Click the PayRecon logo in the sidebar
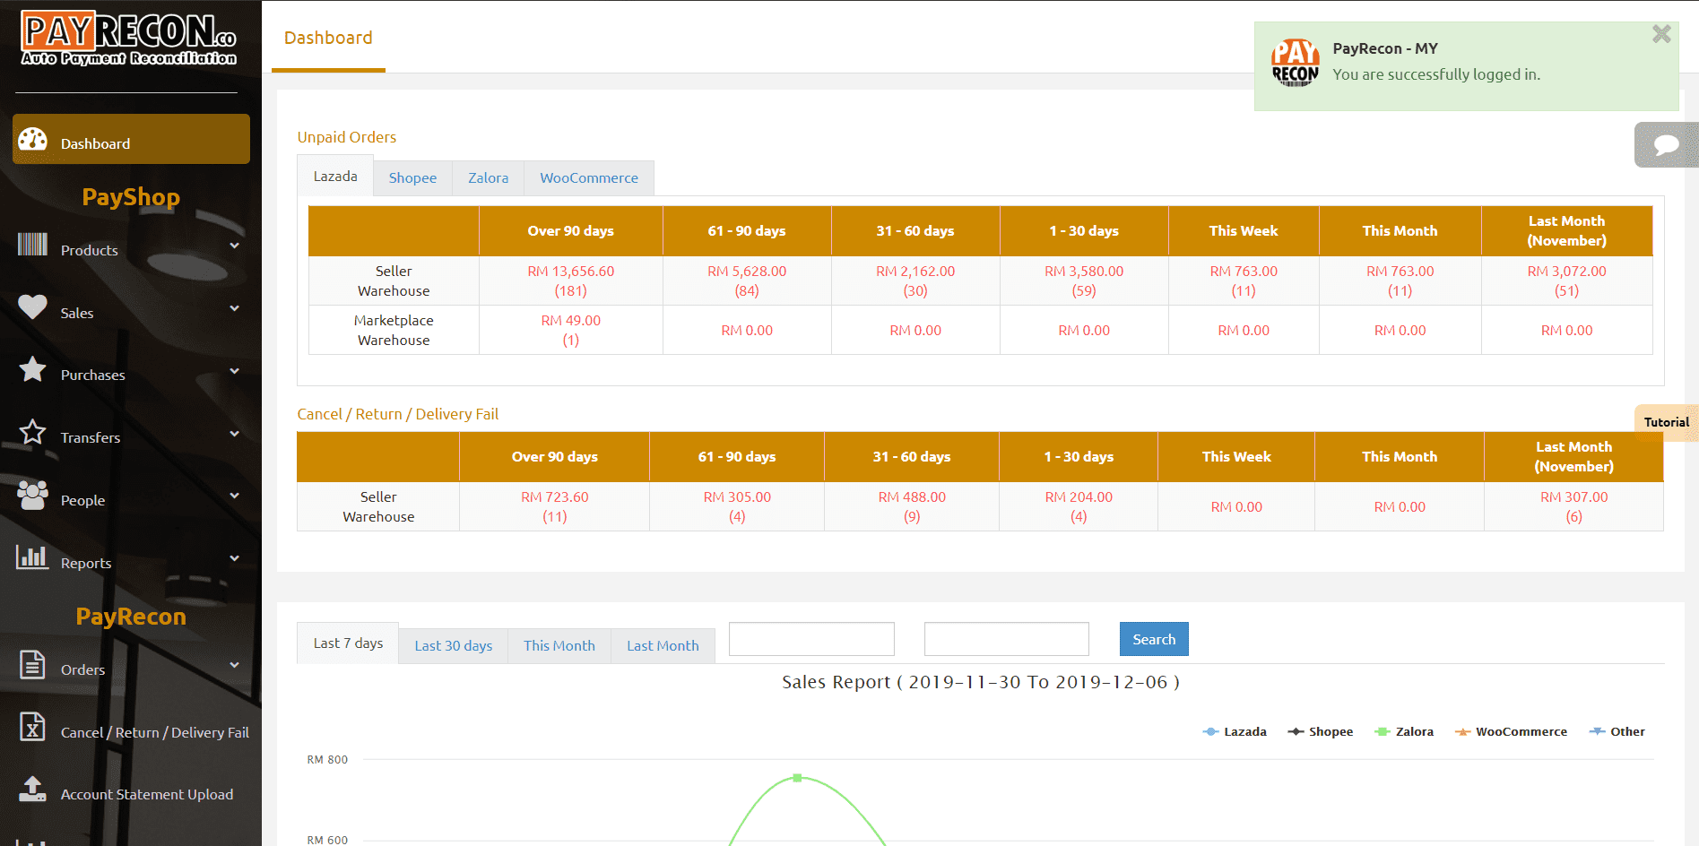 tap(129, 39)
